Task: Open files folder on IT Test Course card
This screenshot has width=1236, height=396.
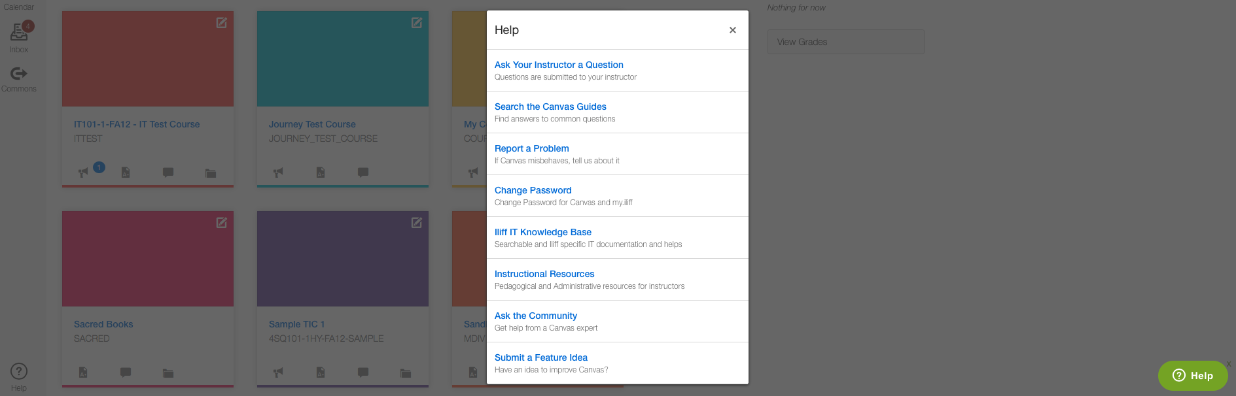Action: click(x=211, y=173)
